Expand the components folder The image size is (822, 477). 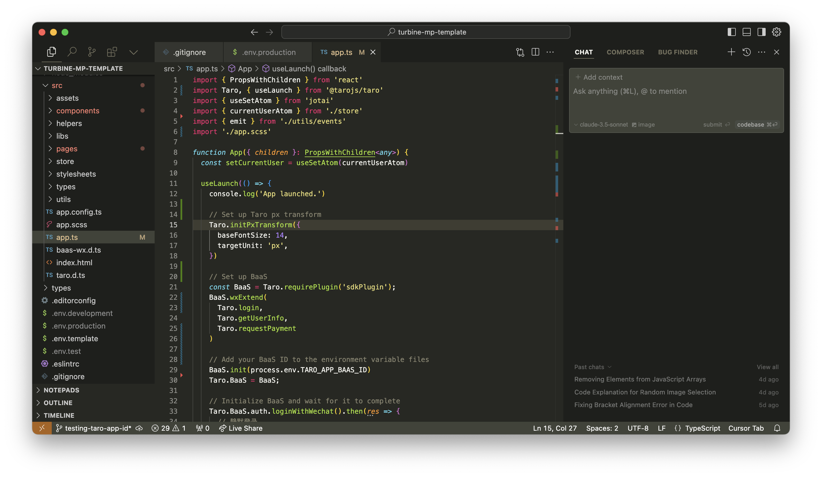78,111
